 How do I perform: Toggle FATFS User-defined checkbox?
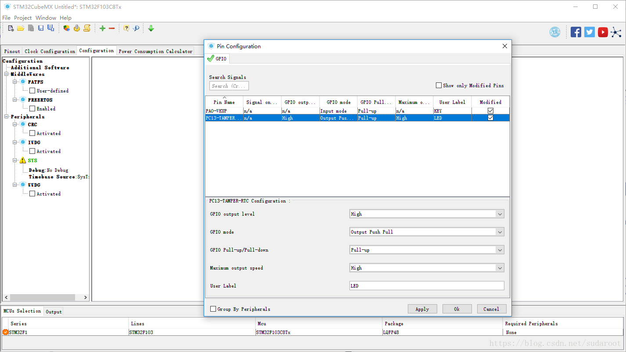32,91
